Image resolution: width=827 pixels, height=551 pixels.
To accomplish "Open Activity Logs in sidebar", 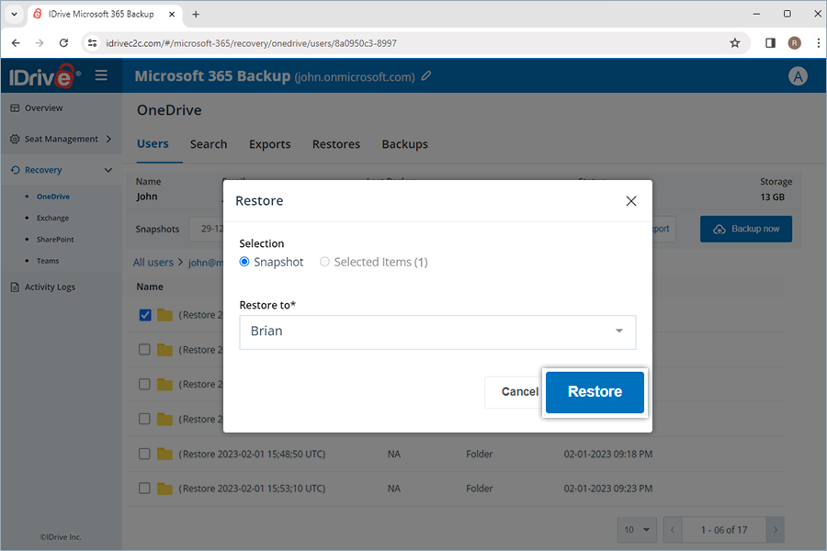I will click(50, 287).
